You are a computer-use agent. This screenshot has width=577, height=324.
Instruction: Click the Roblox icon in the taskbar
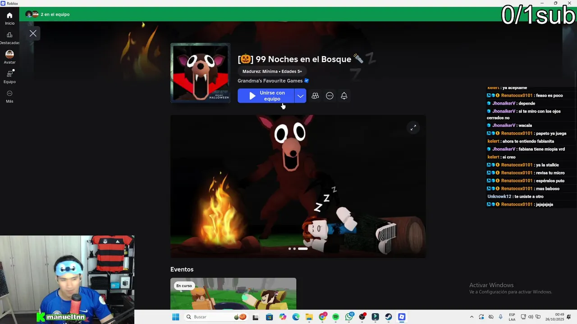coord(402,317)
